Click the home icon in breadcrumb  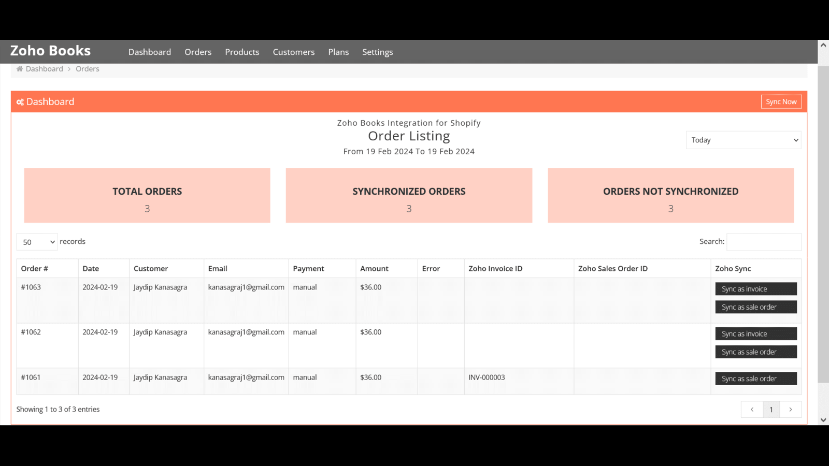pos(20,69)
